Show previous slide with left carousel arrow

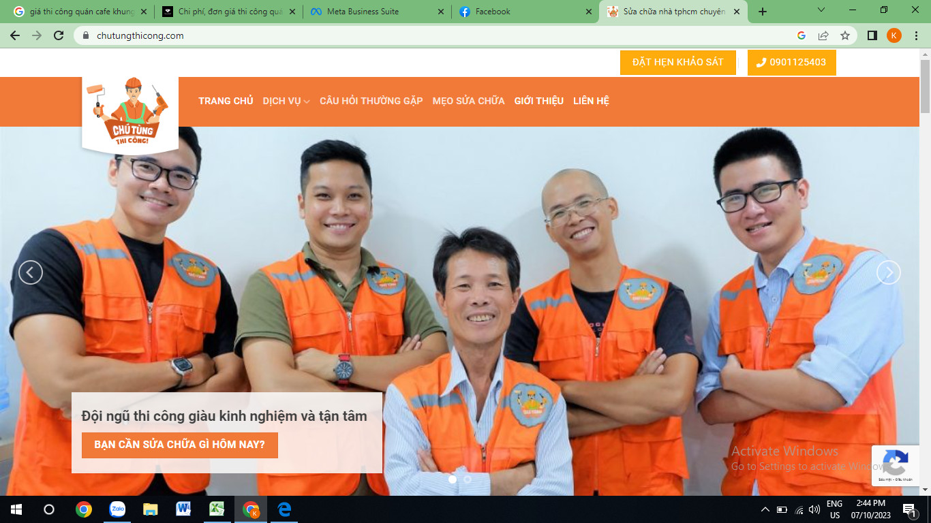tap(31, 272)
